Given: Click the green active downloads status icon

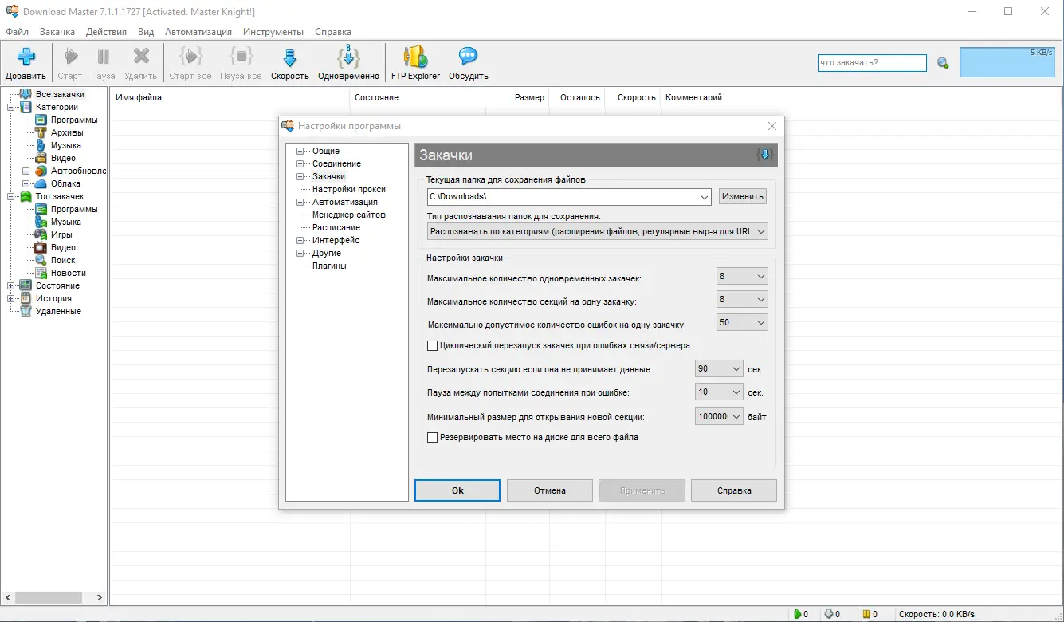Looking at the screenshot, I should click(x=797, y=614).
